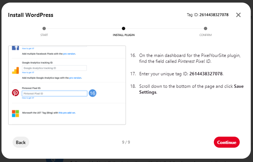The image size is (253, 162).
Task: Select the INSTALL PLUGIN step dot
Action: pyautogui.click(x=123, y=28)
